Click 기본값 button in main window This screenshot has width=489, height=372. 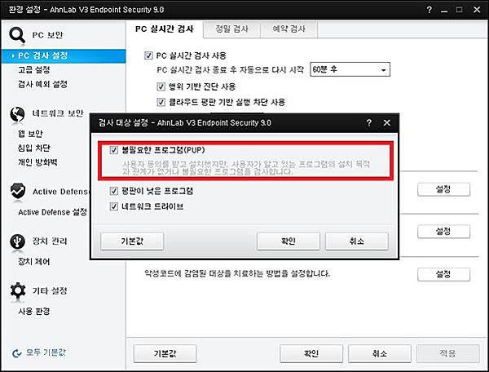click(165, 353)
